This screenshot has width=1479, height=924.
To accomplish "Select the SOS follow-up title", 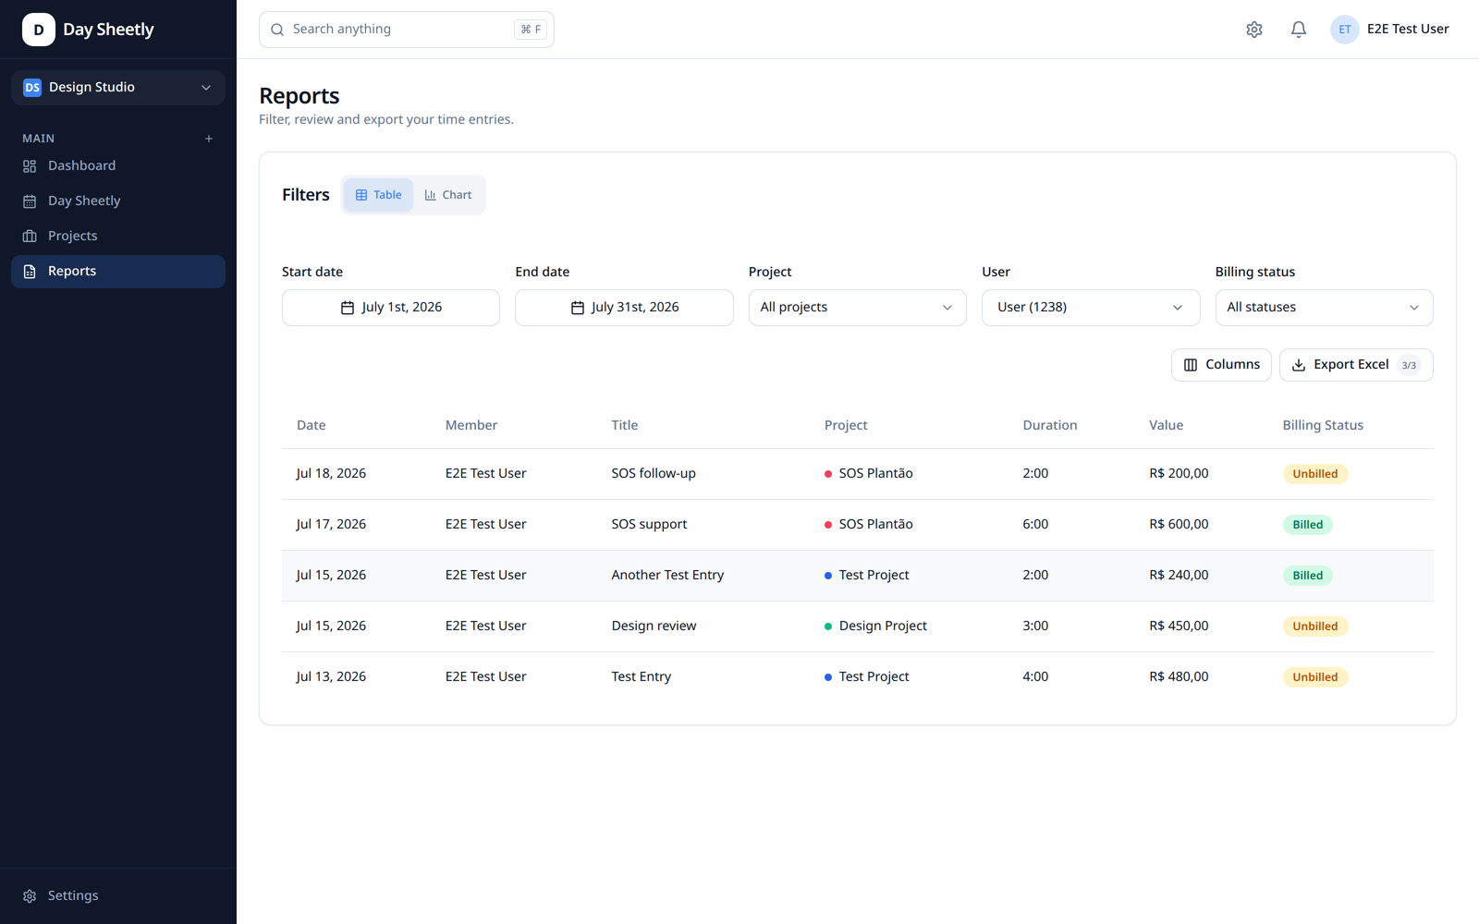I will point(654,474).
